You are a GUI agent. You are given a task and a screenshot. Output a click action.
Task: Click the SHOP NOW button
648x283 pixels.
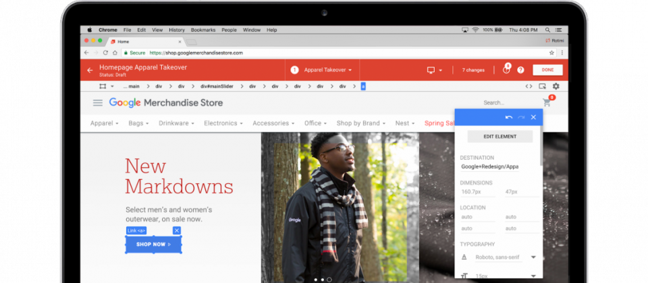pyautogui.click(x=154, y=245)
